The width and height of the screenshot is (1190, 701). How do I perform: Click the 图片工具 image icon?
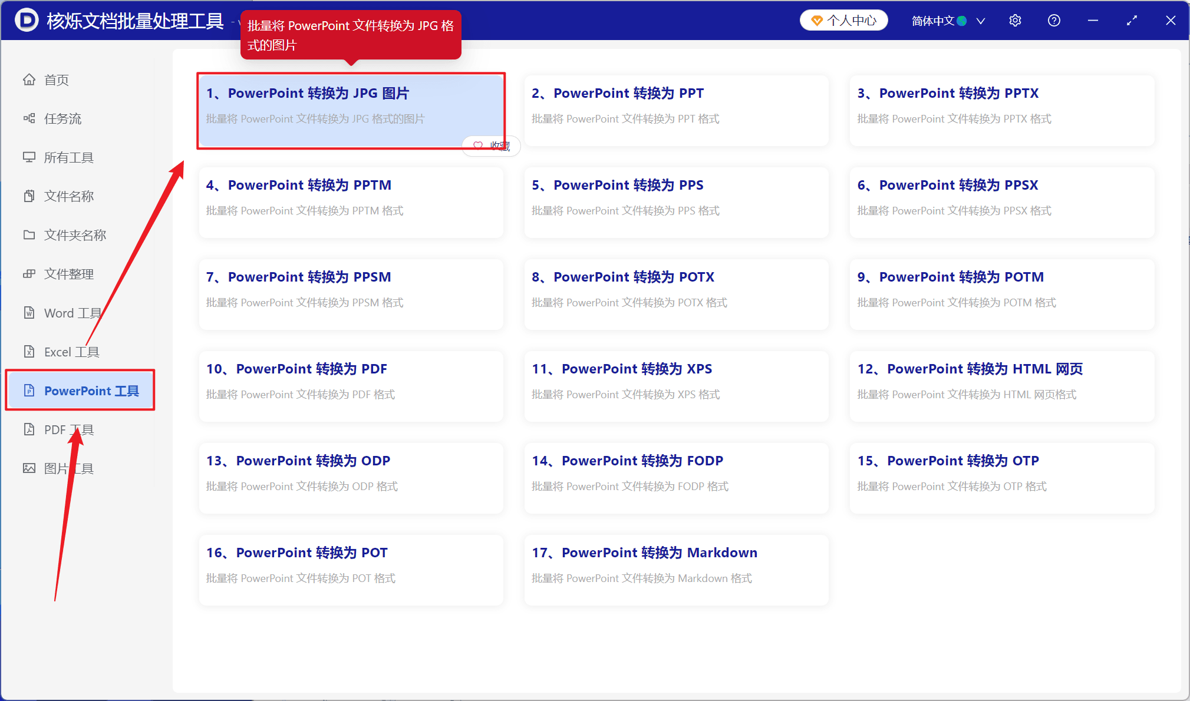[29, 468]
